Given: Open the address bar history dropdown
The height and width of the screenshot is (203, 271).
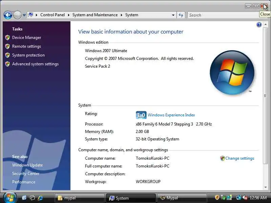Looking at the screenshot, I should pos(173,15).
